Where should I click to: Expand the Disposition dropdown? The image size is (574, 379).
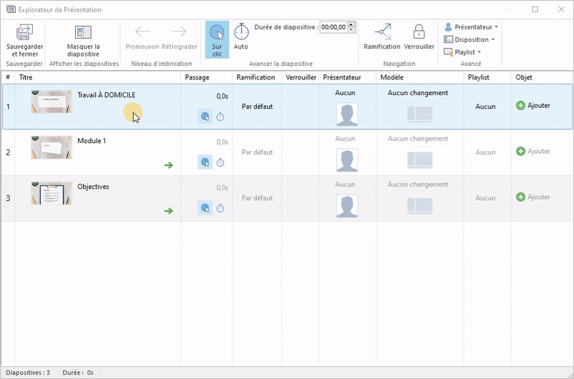[x=470, y=39]
